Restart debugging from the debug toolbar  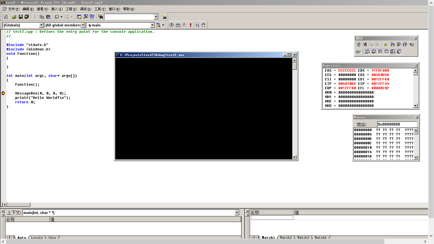pos(358,44)
